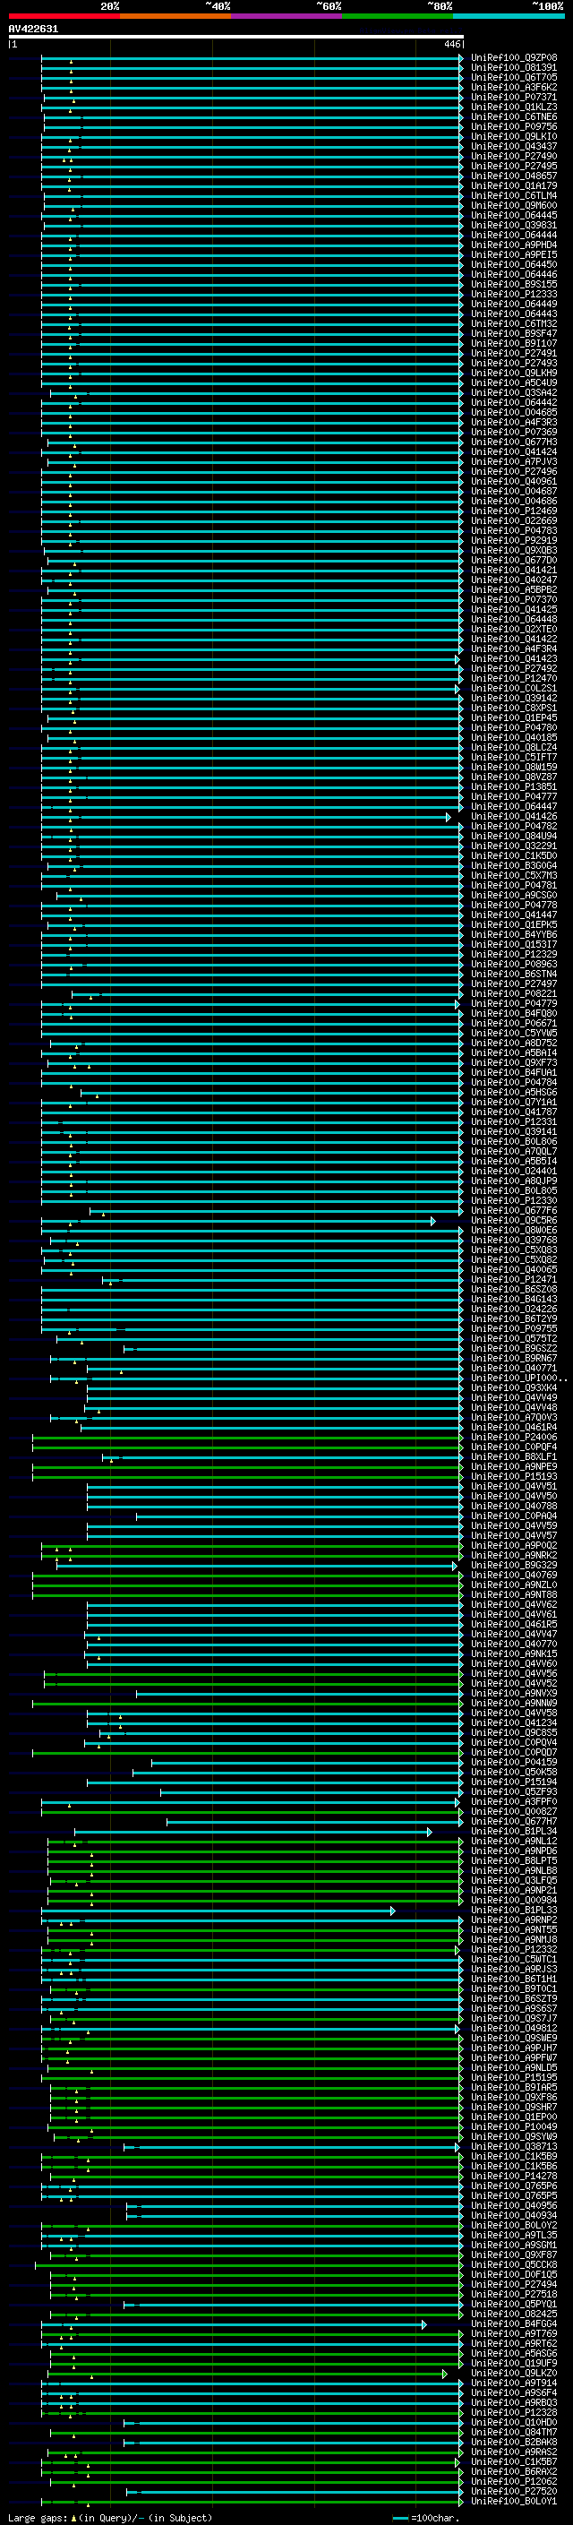Click the green ~80% identity legend segment

click(x=398, y=17)
